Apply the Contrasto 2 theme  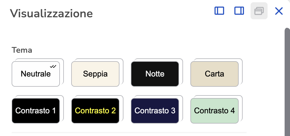[x=95, y=111]
